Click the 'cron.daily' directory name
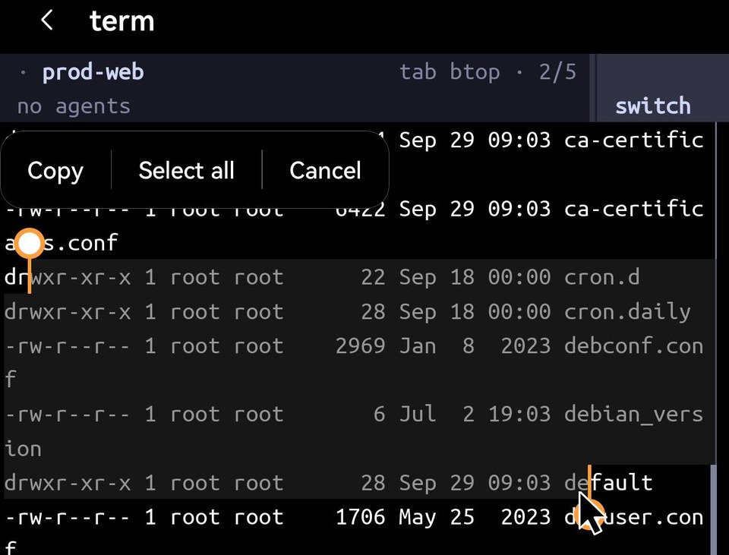 (x=627, y=312)
